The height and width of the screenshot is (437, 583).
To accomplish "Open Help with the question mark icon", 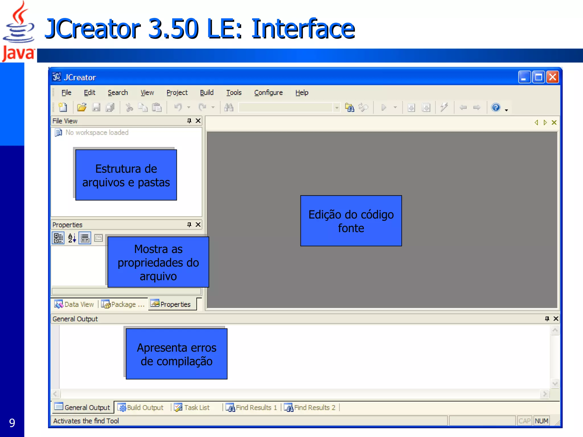I will click(x=496, y=107).
